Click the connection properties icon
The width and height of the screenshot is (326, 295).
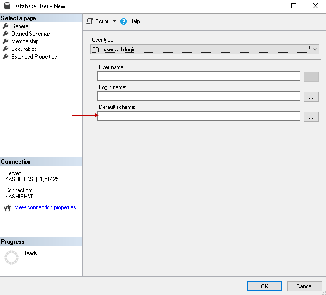[x=8, y=208]
